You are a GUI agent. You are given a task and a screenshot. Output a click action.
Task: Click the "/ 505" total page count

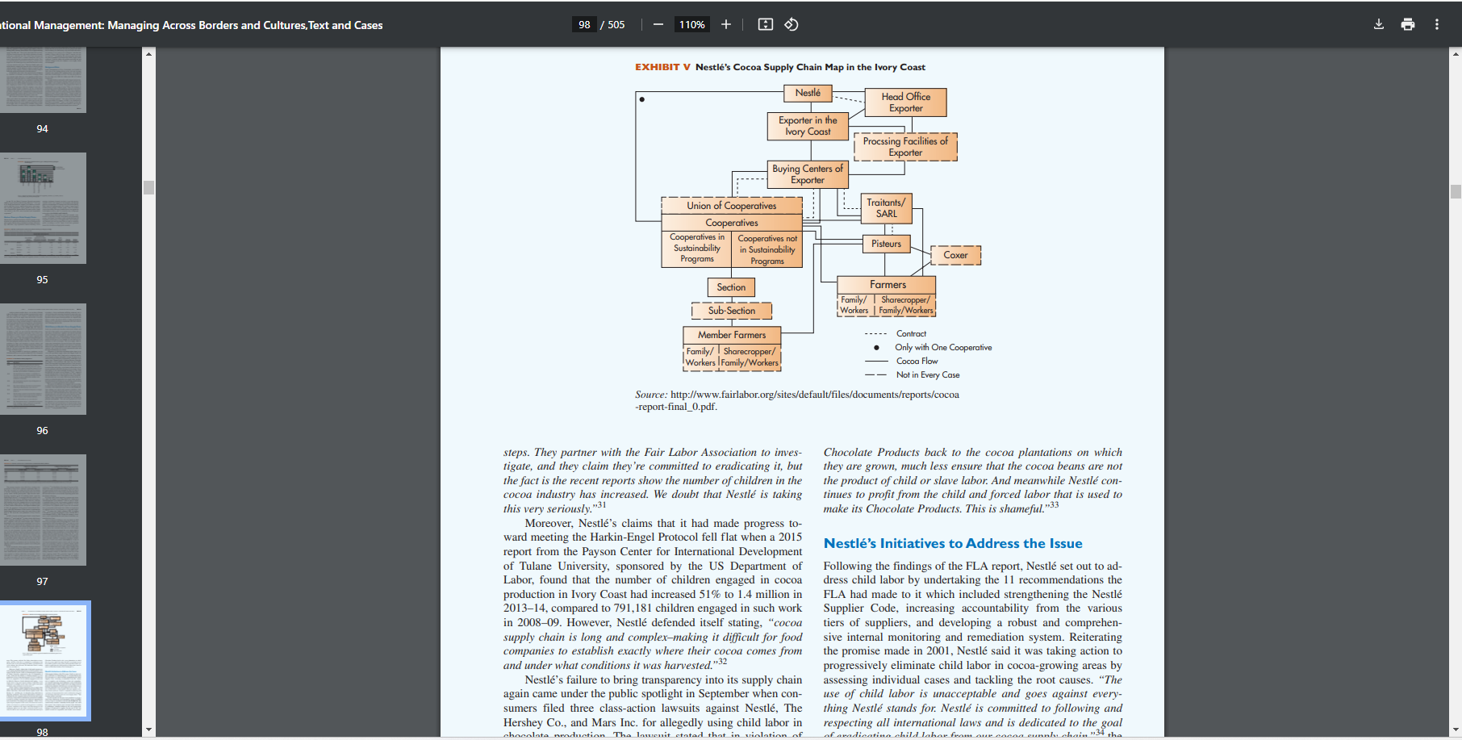pyautogui.click(x=612, y=25)
